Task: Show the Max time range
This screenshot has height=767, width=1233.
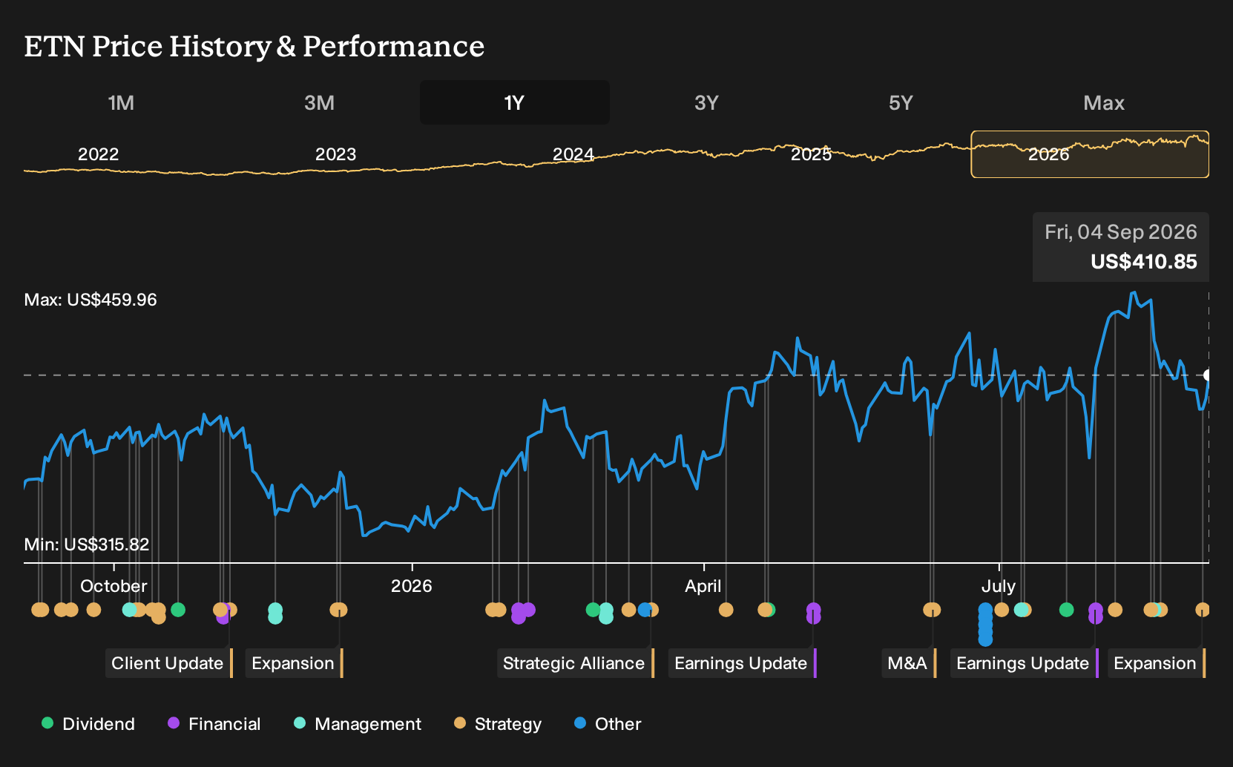Action: 1104,102
